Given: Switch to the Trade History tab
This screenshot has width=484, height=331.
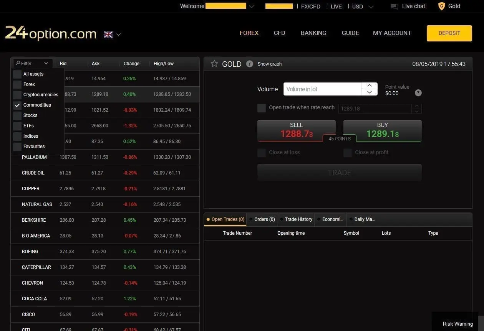Looking at the screenshot, I should pyautogui.click(x=298, y=219).
